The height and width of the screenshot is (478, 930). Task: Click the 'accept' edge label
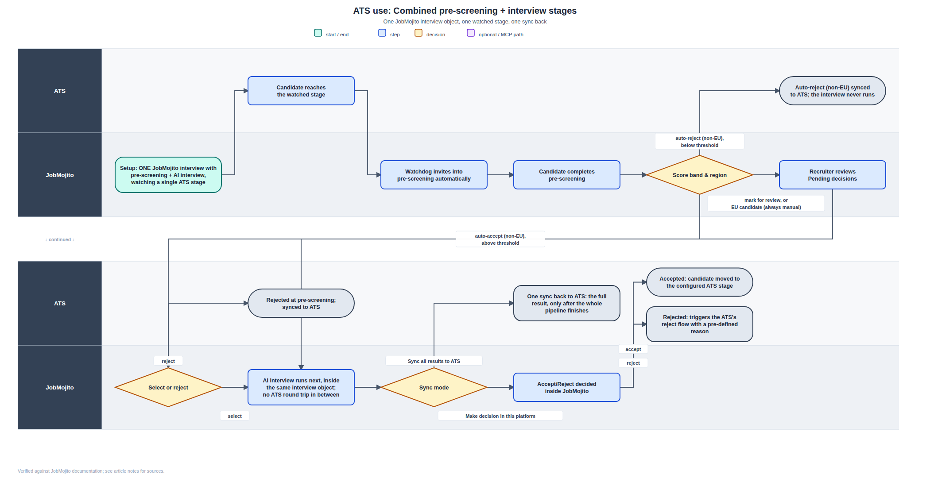[633, 349]
